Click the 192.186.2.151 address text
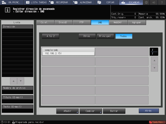 (53, 53)
